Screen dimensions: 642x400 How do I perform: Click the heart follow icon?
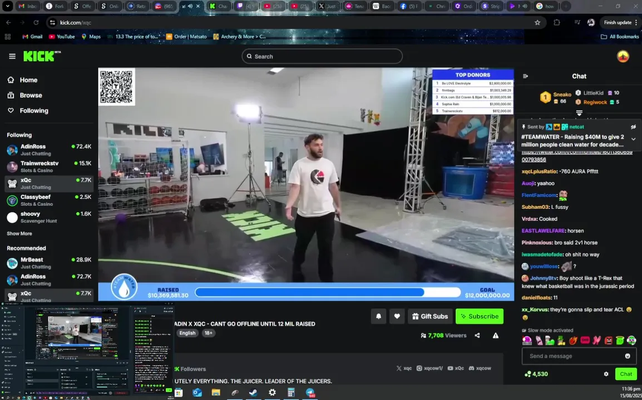(x=397, y=316)
